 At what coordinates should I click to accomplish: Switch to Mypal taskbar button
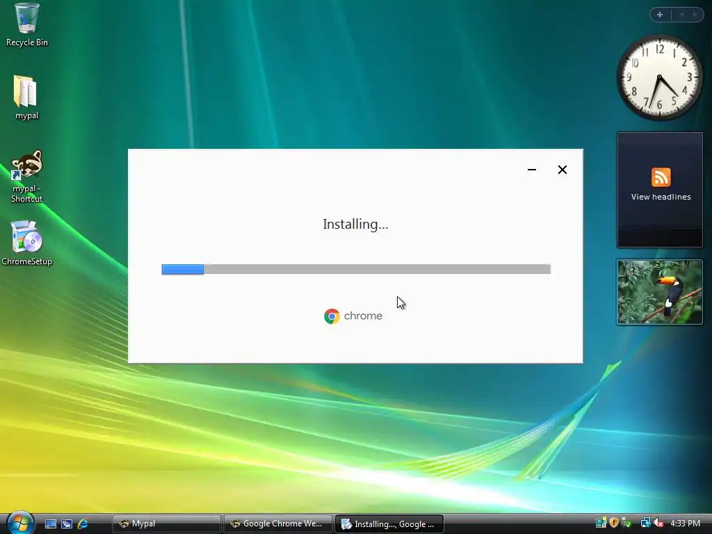click(166, 524)
